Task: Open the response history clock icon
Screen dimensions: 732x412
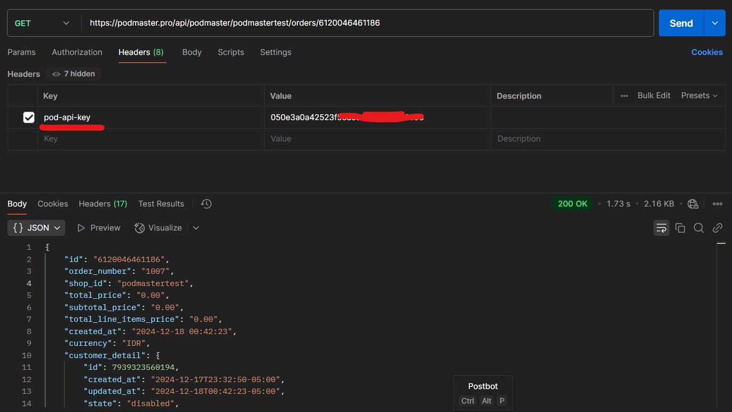Action: click(x=206, y=204)
